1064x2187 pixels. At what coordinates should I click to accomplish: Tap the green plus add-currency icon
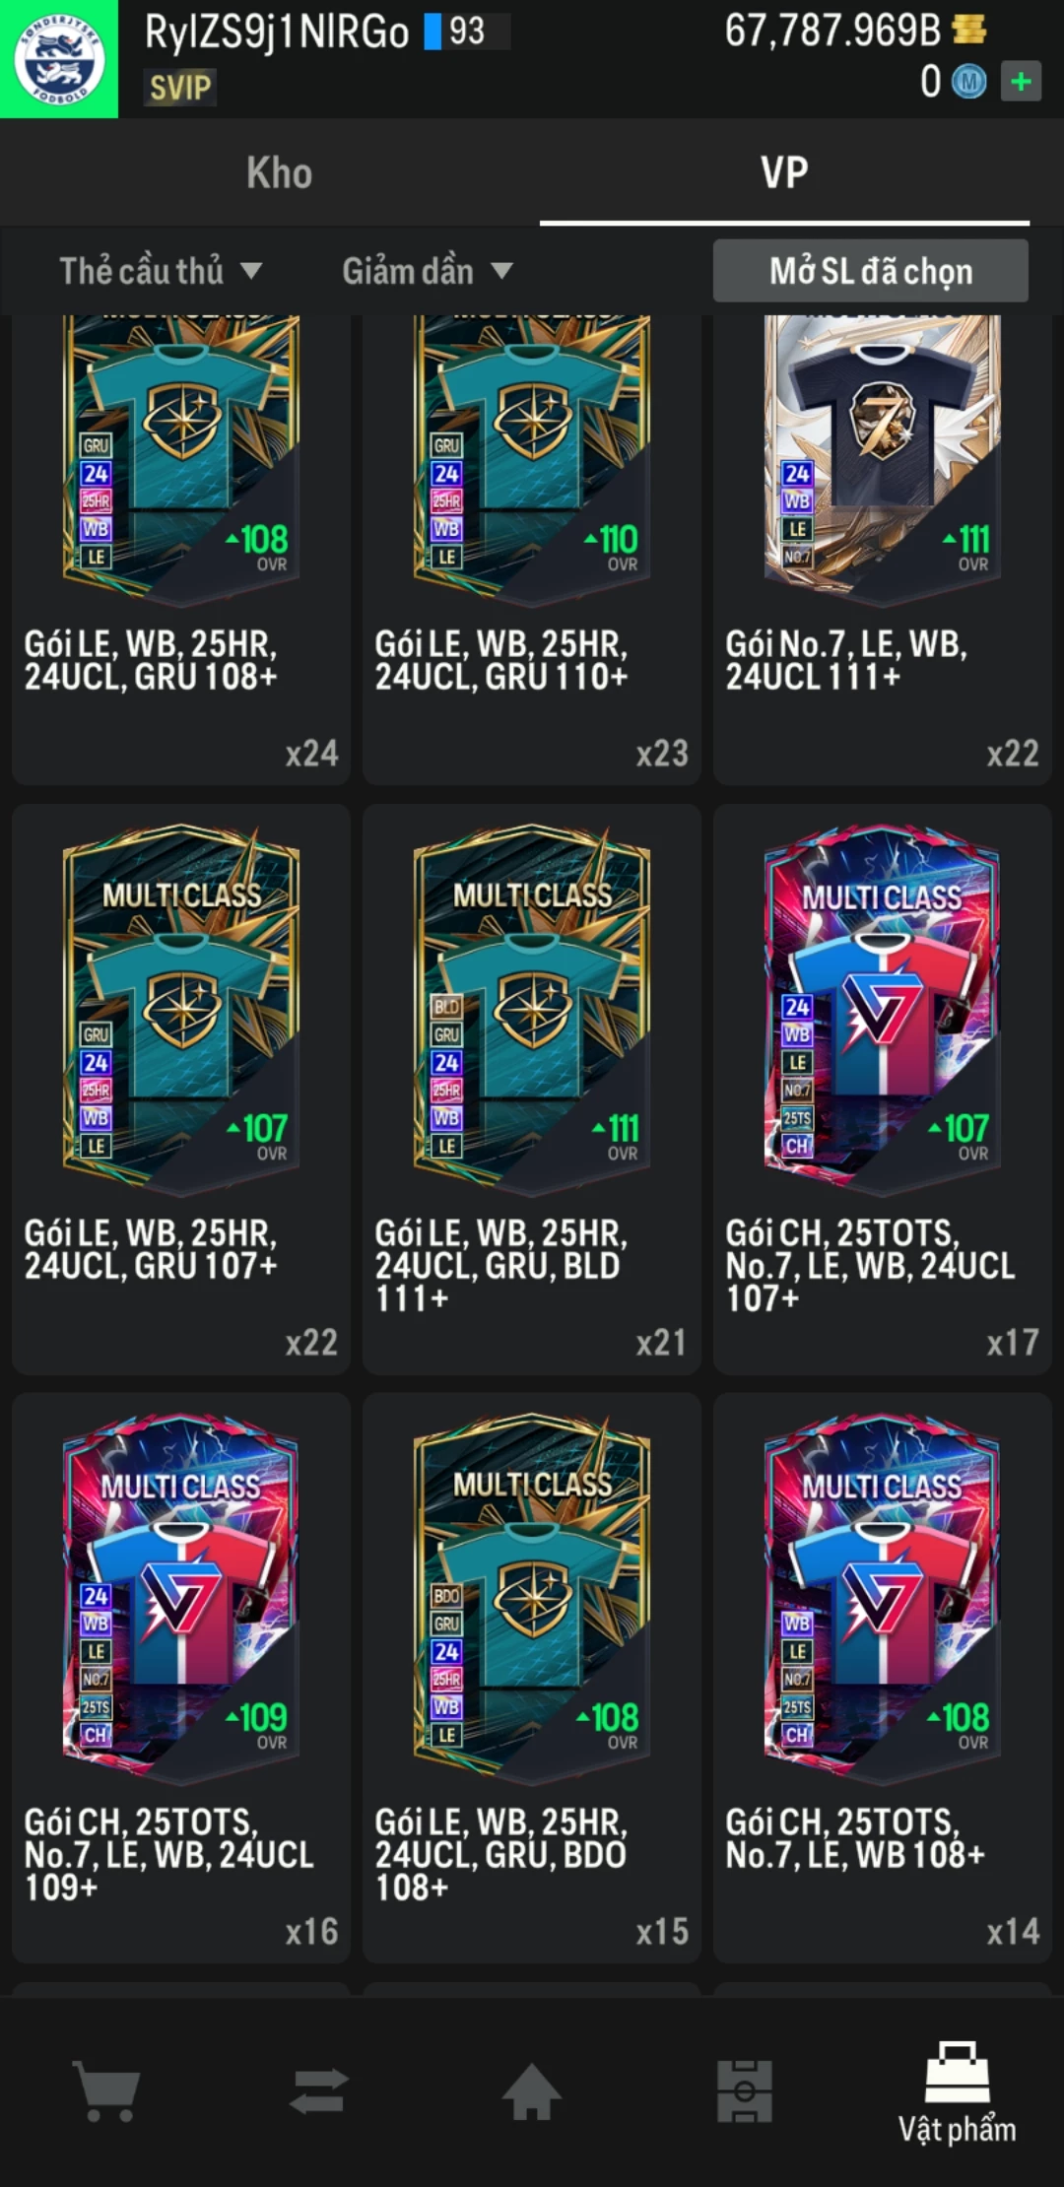1021,81
